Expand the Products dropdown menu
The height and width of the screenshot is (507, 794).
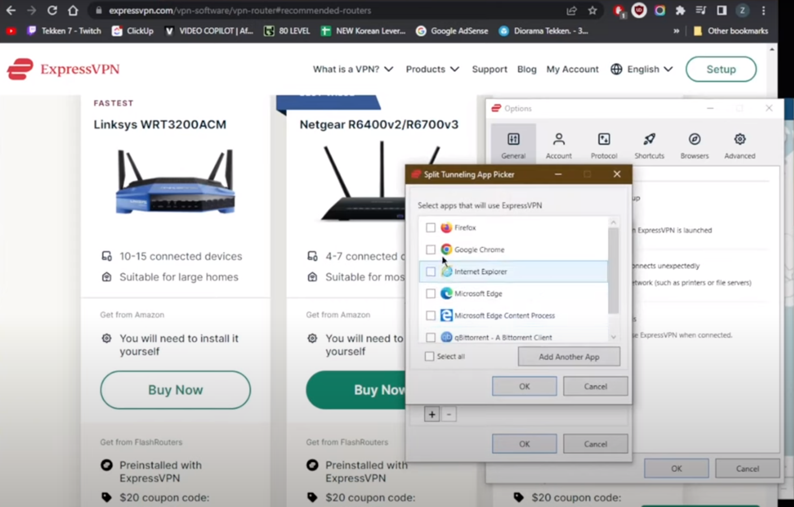432,69
